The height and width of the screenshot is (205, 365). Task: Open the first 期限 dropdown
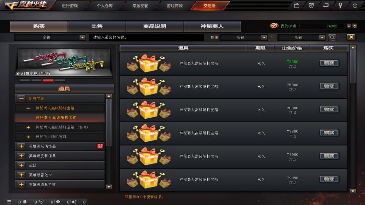coord(243,38)
